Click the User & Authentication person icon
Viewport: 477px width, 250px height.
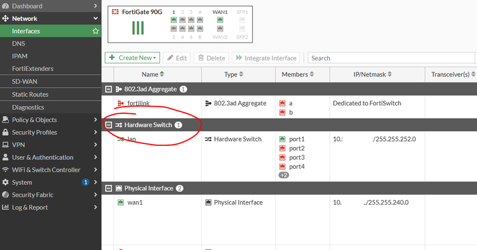[x=5, y=157]
